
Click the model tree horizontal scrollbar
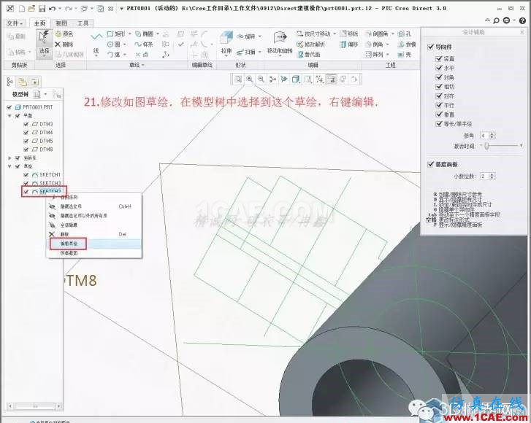34,405
